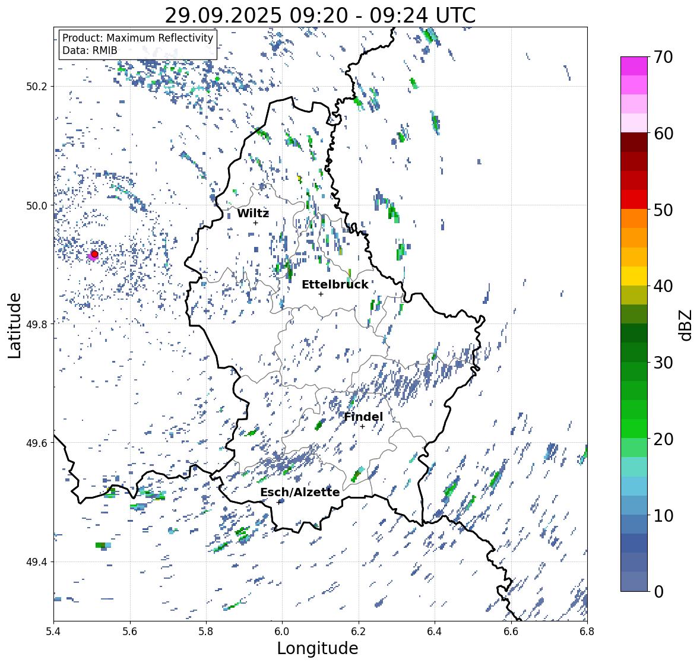This screenshot has width=700, height=663.
Task: Click the 60 tick on the colorbar
Action: pyautogui.click(x=663, y=134)
